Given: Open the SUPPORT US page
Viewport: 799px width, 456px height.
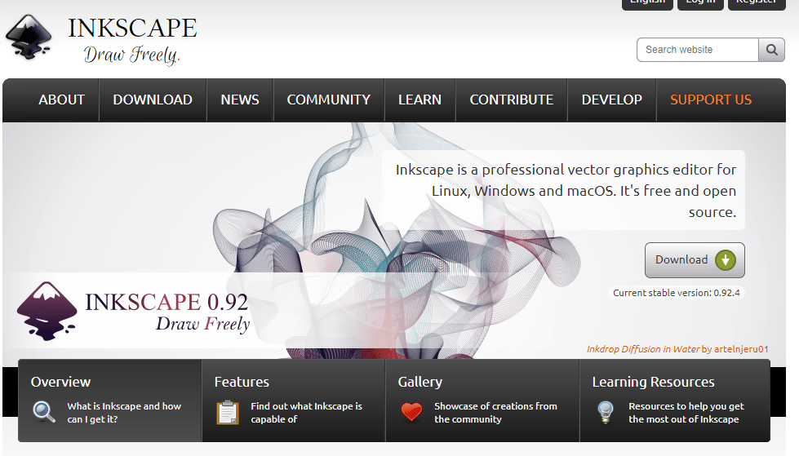Looking at the screenshot, I should pyautogui.click(x=711, y=100).
